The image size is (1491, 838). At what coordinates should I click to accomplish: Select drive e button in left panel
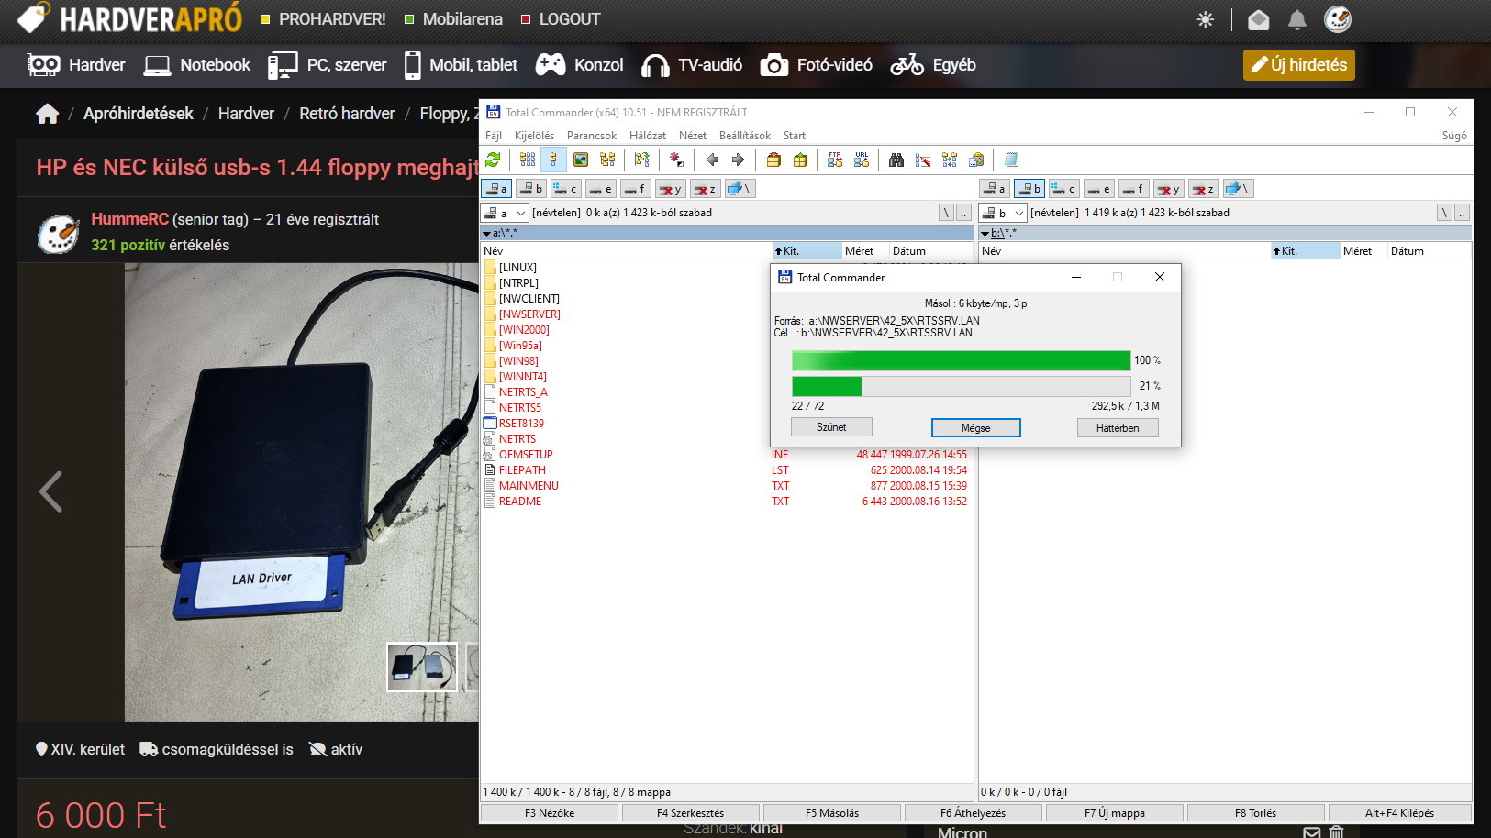click(x=600, y=189)
